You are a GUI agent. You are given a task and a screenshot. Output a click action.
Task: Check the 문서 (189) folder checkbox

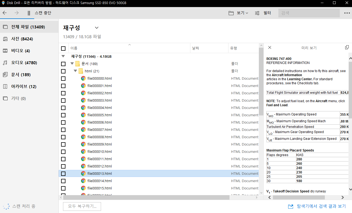tap(63, 64)
